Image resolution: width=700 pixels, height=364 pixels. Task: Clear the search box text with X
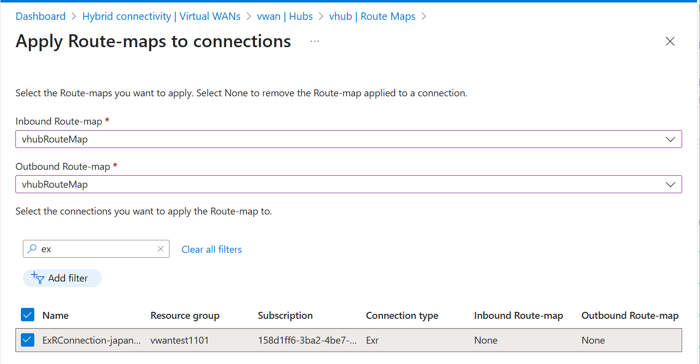[160, 249]
